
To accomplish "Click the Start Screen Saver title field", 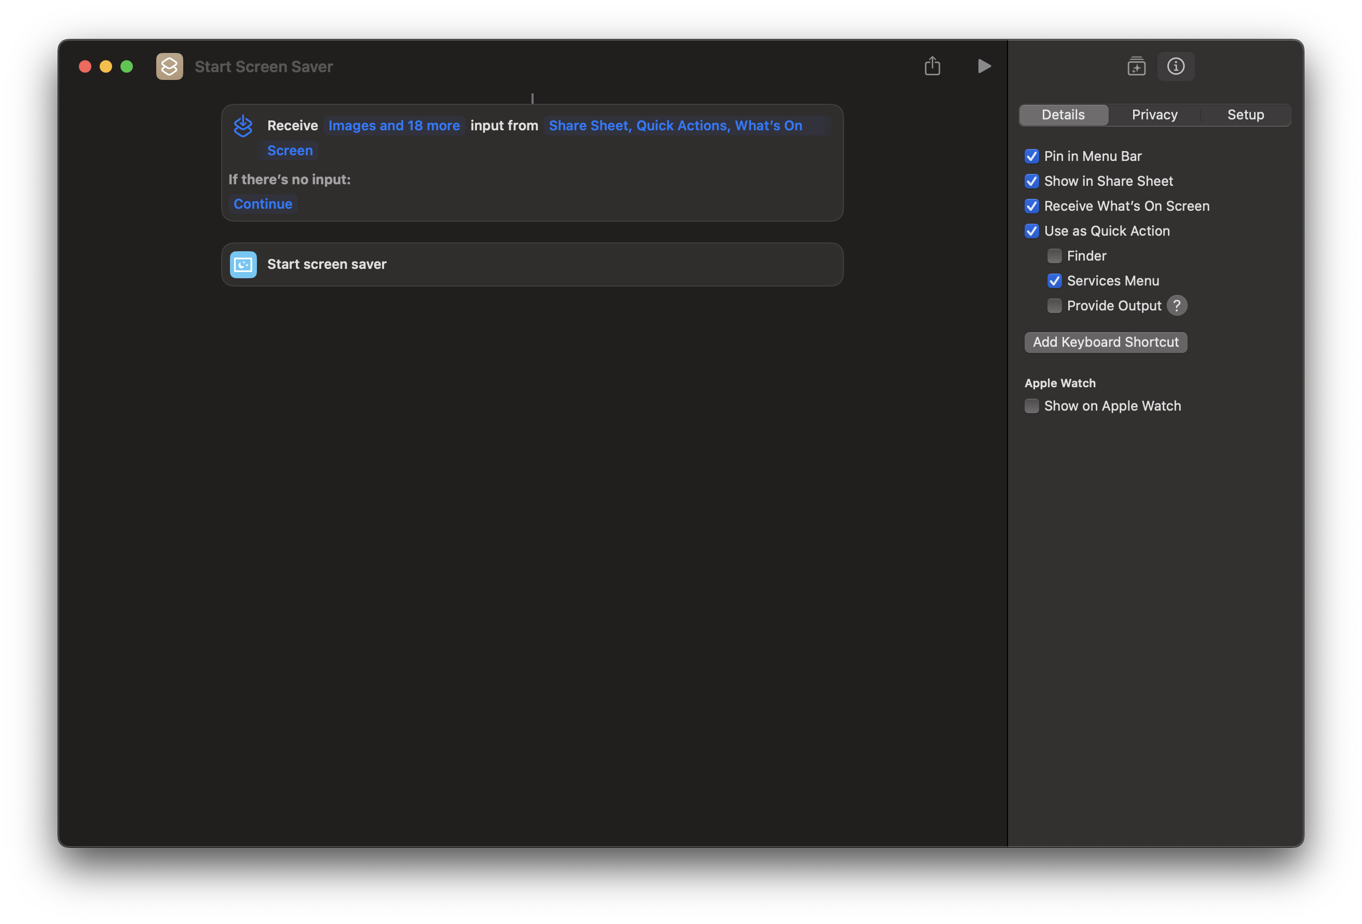I will pos(264,67).
